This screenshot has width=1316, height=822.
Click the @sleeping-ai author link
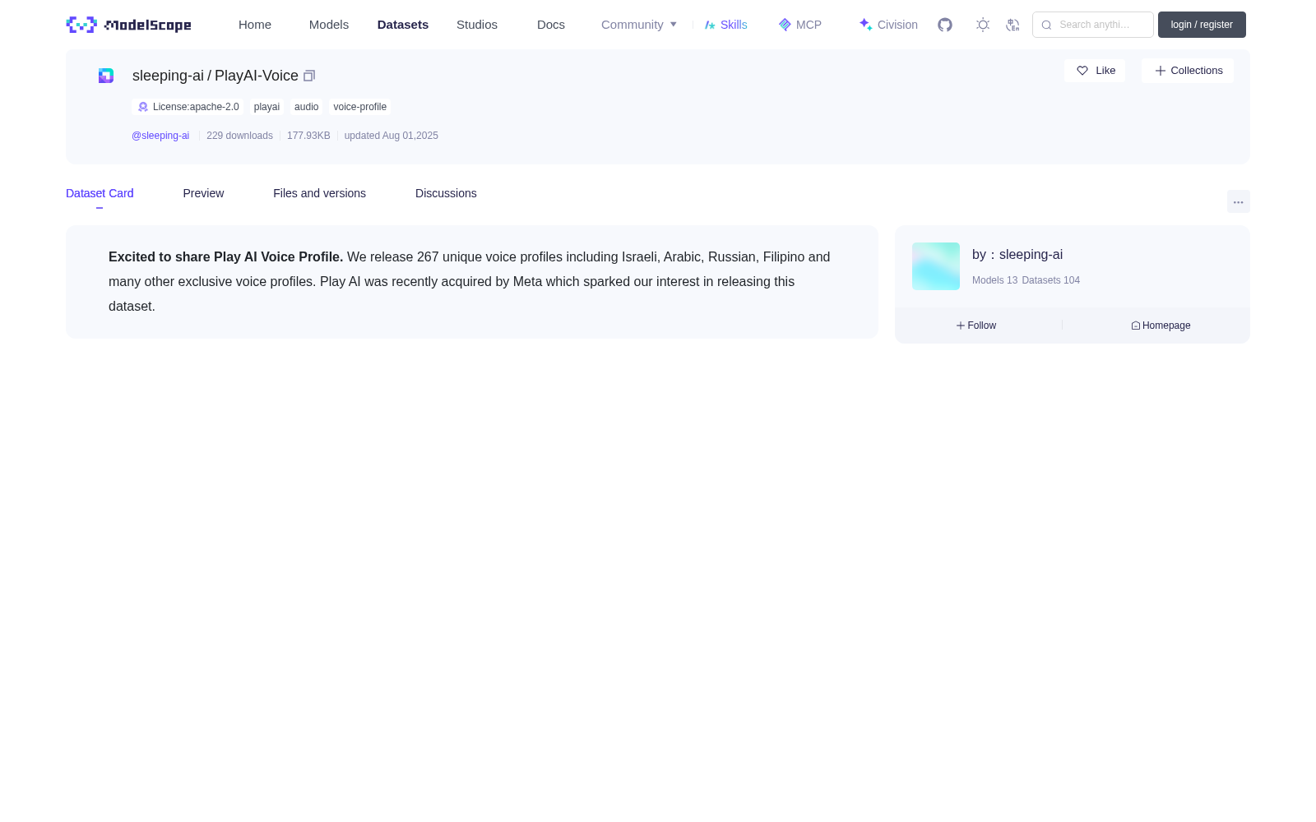click(160, 136)
